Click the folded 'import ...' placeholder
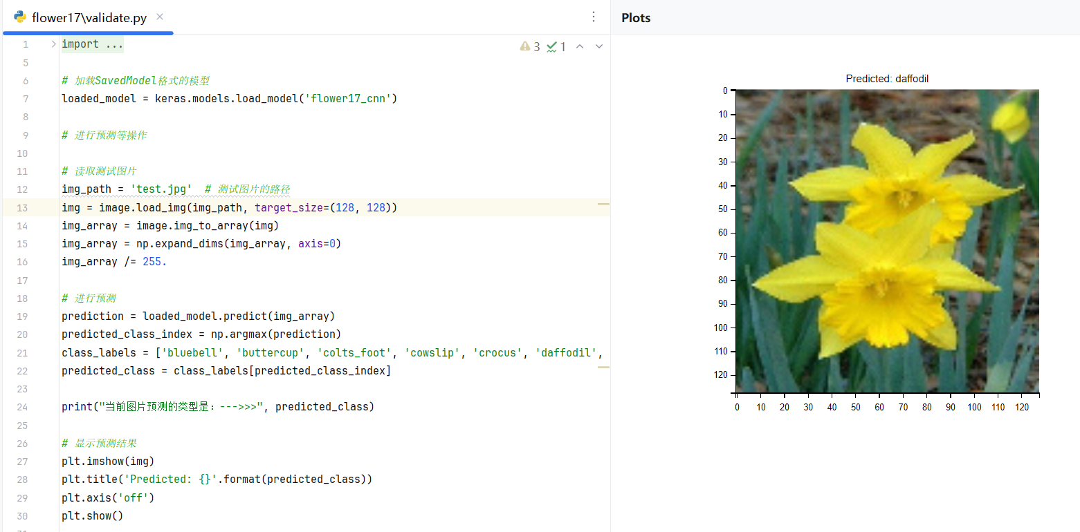 pyautogui.click(x=93, y=44)
